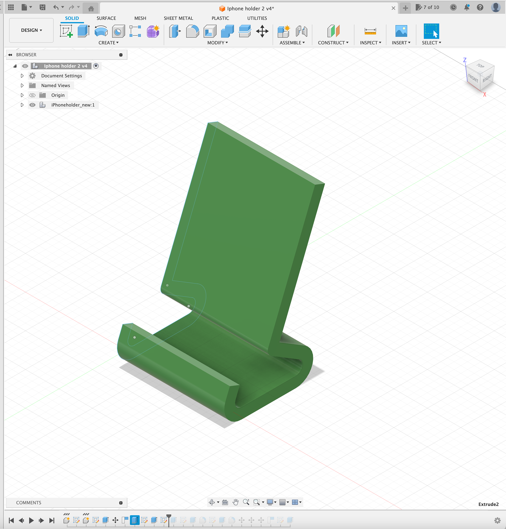Select the Fillet tool
Viewport: 506px width, 529px height.
pyautogui.click(x=193, y=31)
